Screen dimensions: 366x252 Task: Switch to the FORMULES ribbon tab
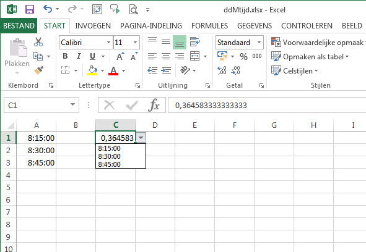[x=209, y=25]
